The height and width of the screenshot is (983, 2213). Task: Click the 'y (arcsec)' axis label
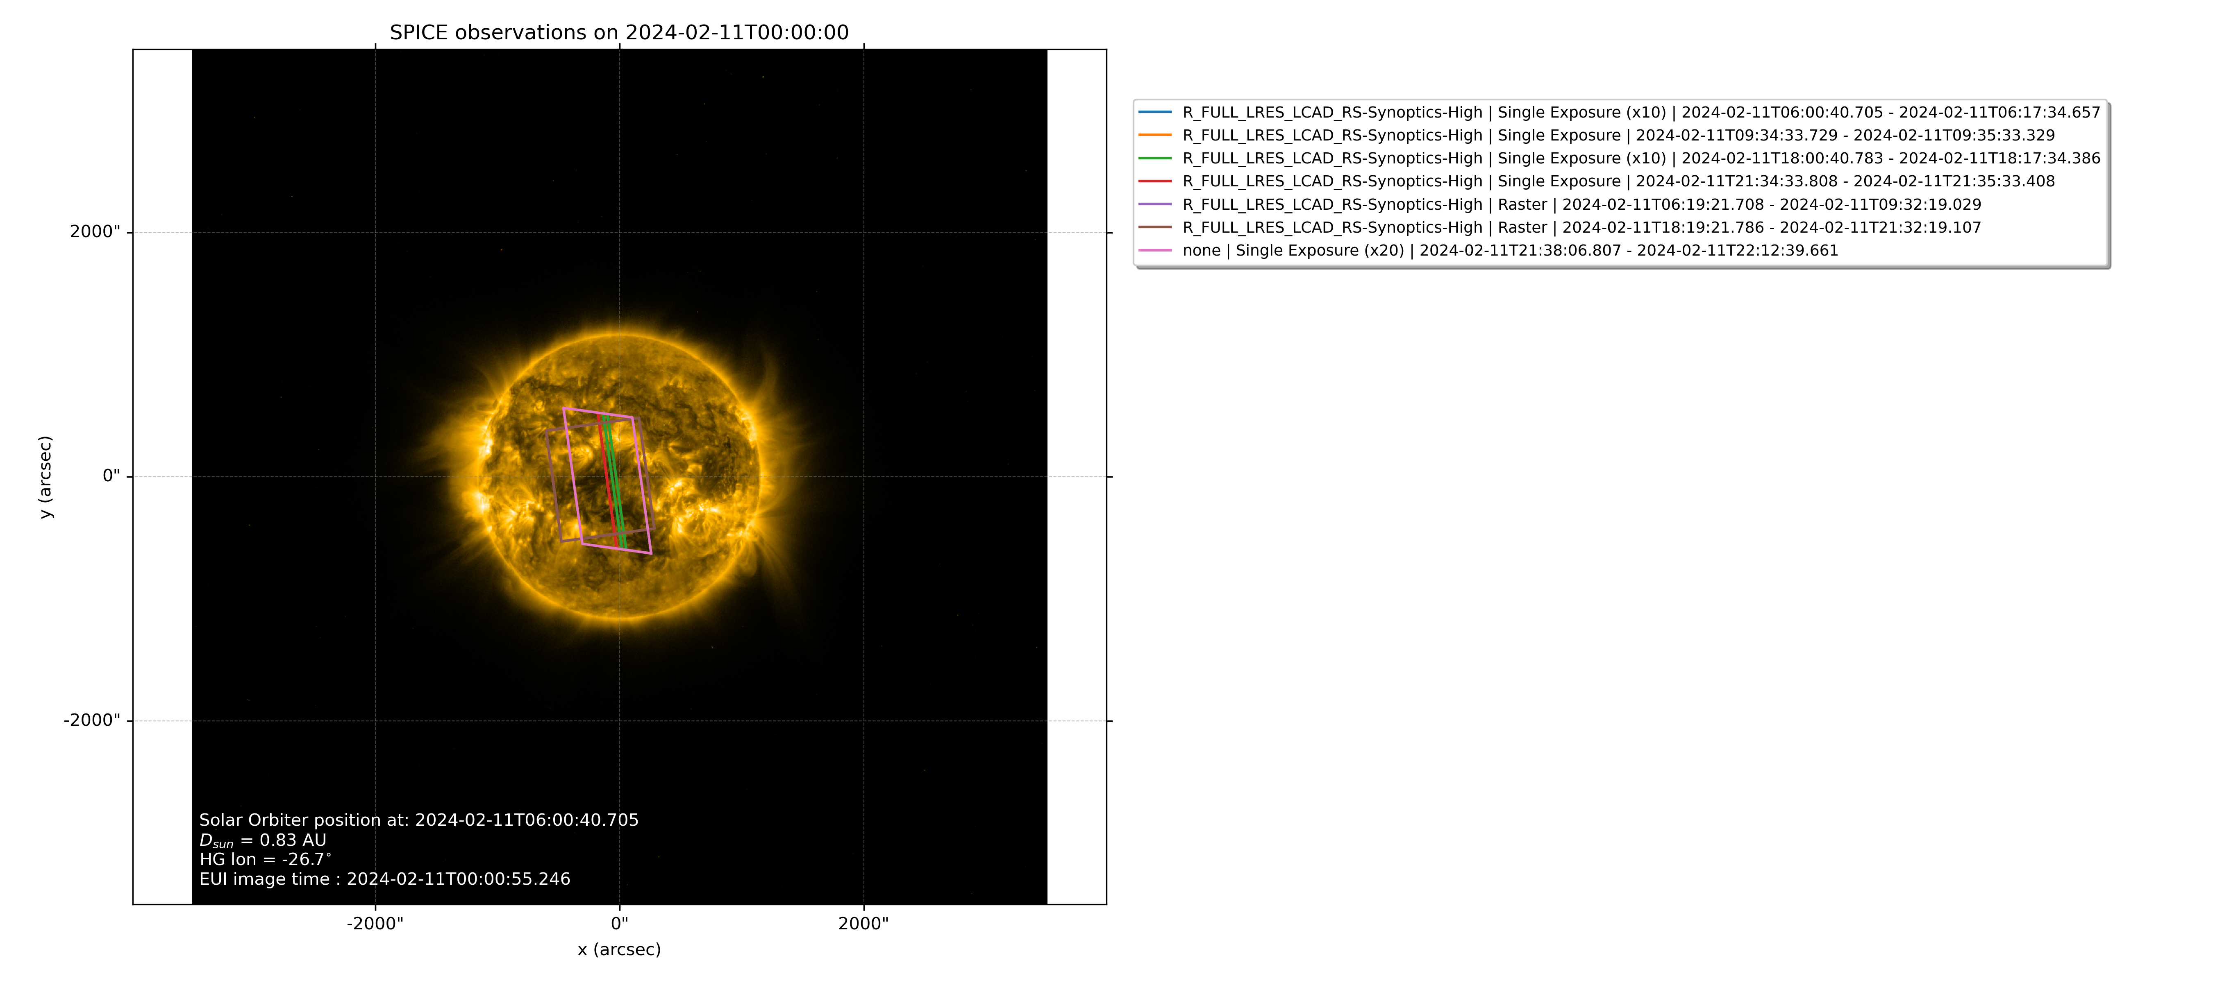click(45, 476)
